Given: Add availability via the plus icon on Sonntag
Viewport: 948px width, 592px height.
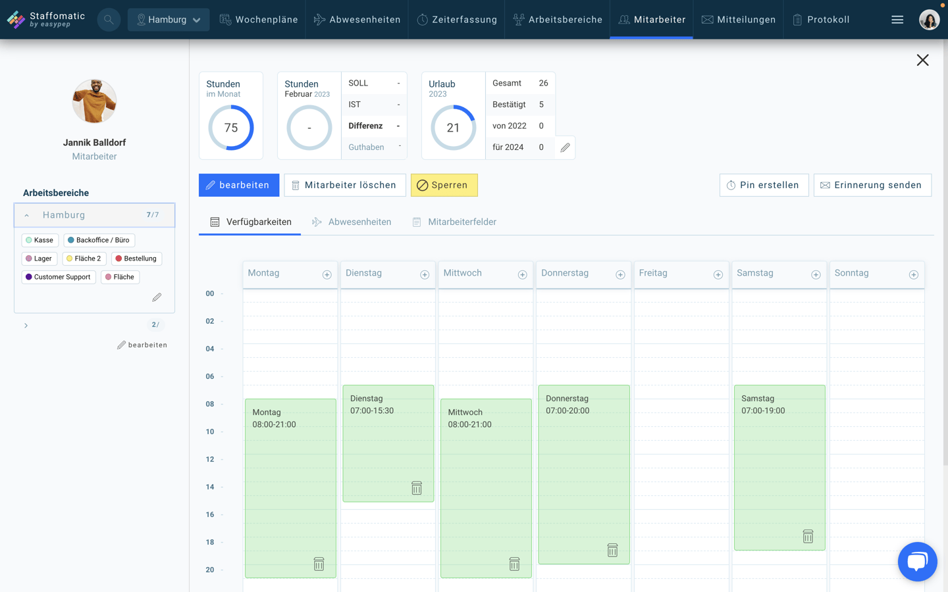Looking at the screenshot, I should pyautogui.click(x=914, y=274).
